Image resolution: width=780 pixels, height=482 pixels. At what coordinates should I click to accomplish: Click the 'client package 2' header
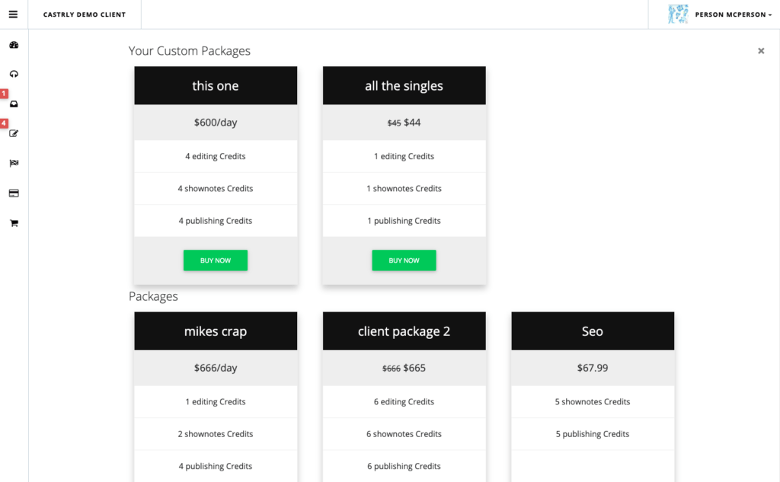click(x=404, y=331)
